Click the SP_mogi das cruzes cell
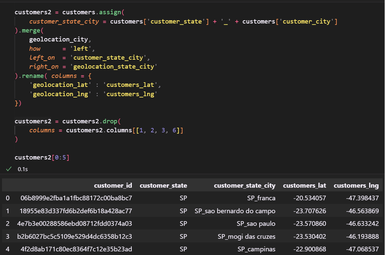385x255 pixels. pos(246,236)
